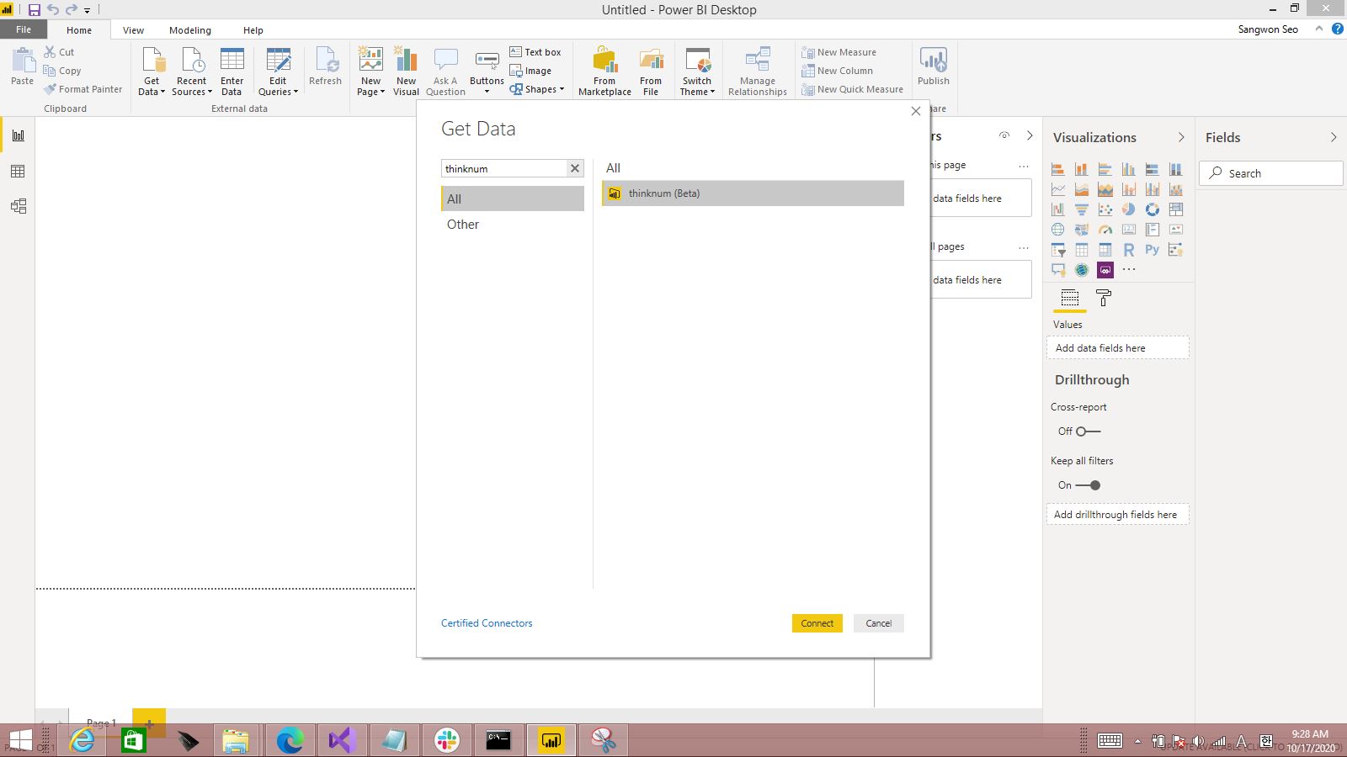Image resolution: width=1347 pixels, height=757 pixels.
Task: Switch to the View ribbon tab
Action: pos(133,30)
